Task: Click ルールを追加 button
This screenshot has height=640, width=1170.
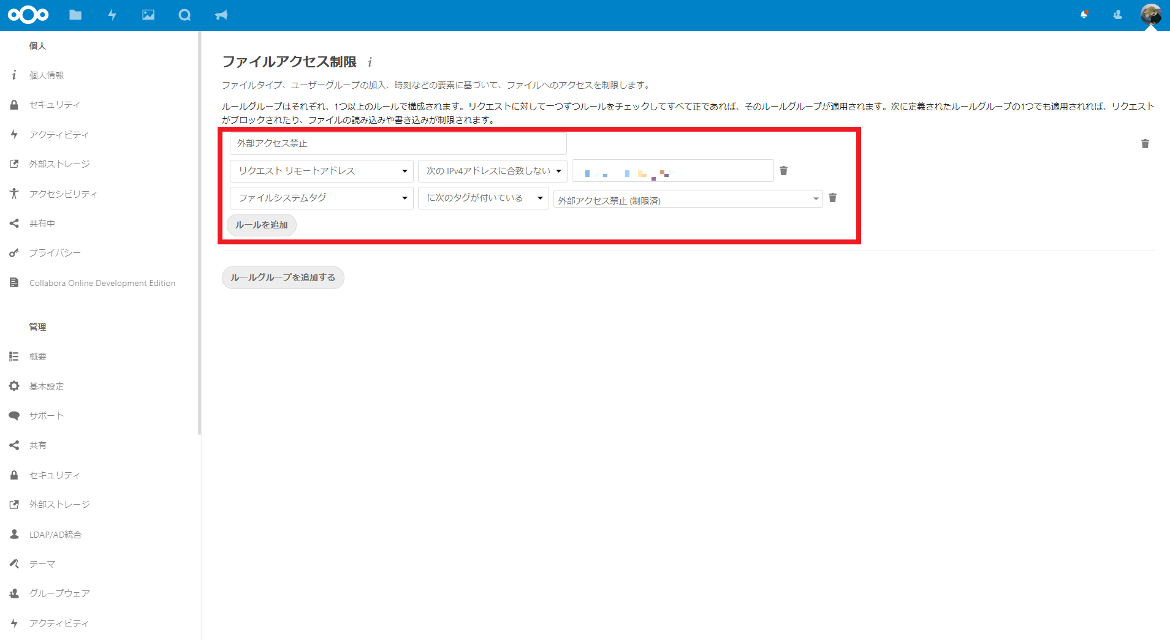Action: (x=262, y=225)
